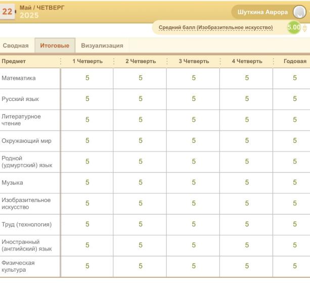Click the 3 Четверть column header
The width and height of the screenshot is (310, 303).
[x=194, y=61]
